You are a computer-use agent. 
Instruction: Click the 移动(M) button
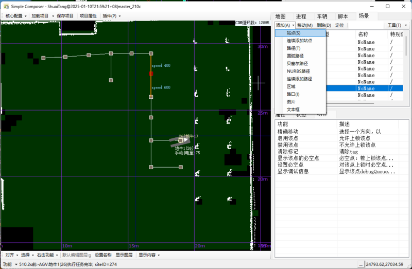pos(305,25)
